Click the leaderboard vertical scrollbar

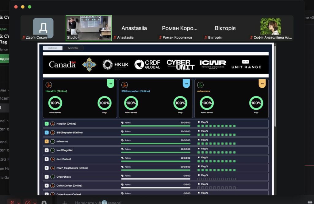(x=275, y=86)
